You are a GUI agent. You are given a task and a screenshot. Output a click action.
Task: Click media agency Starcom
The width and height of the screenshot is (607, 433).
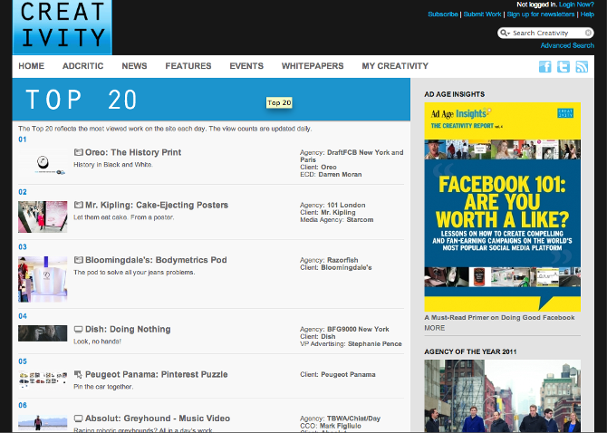coord(360,220)
